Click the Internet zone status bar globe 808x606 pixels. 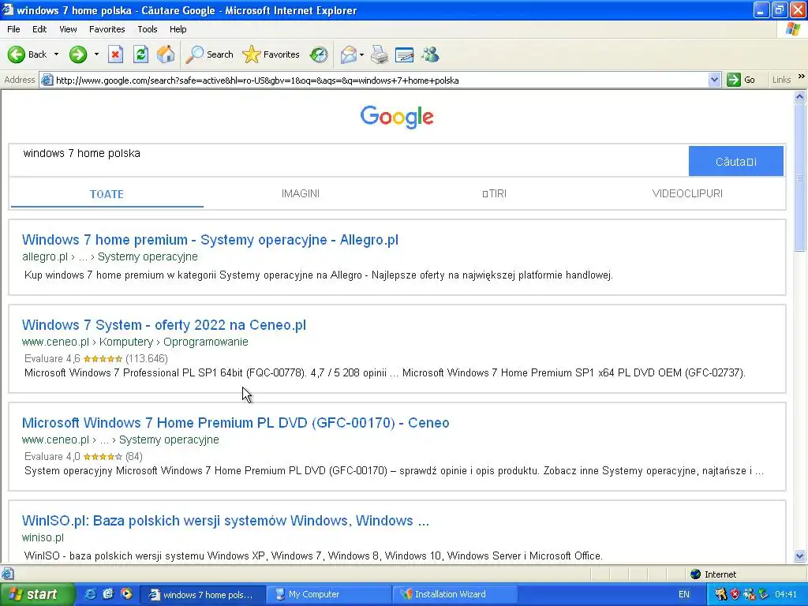(x=696, y=574)
